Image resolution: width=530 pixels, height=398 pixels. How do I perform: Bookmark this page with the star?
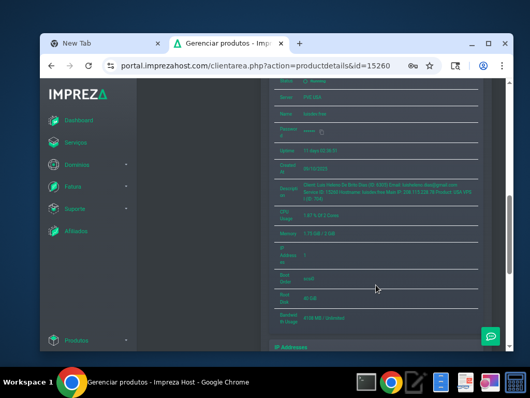(x=429, y=66)
